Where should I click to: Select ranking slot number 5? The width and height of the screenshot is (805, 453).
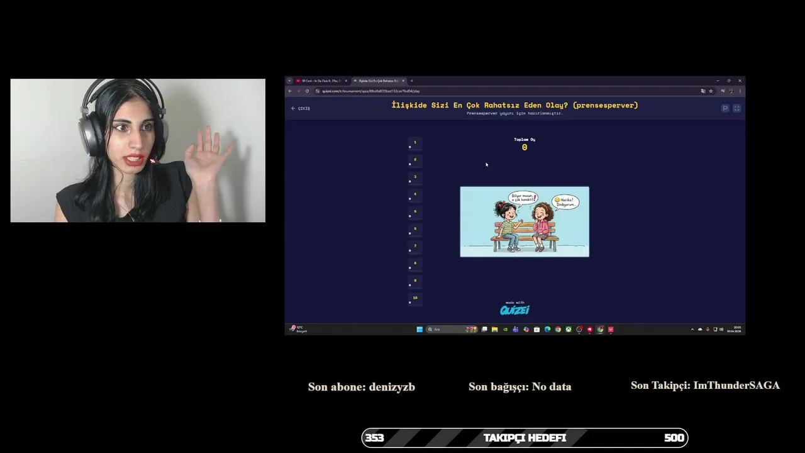(x=415, y=213)
